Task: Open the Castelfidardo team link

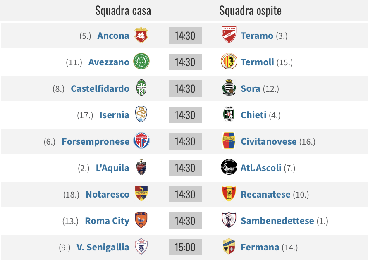Action: tap(100, 89)
